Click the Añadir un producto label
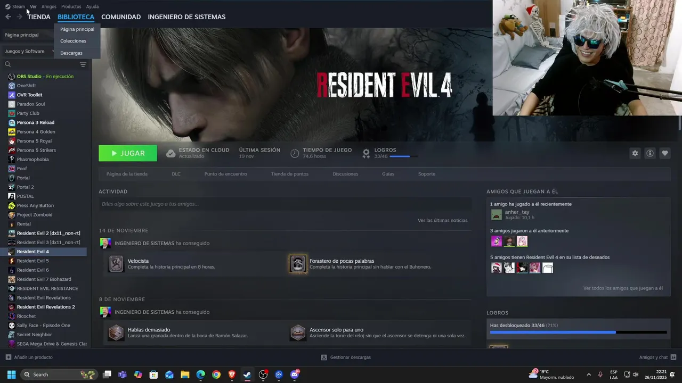Screen dimensions: 682x383 pos(33,357)
